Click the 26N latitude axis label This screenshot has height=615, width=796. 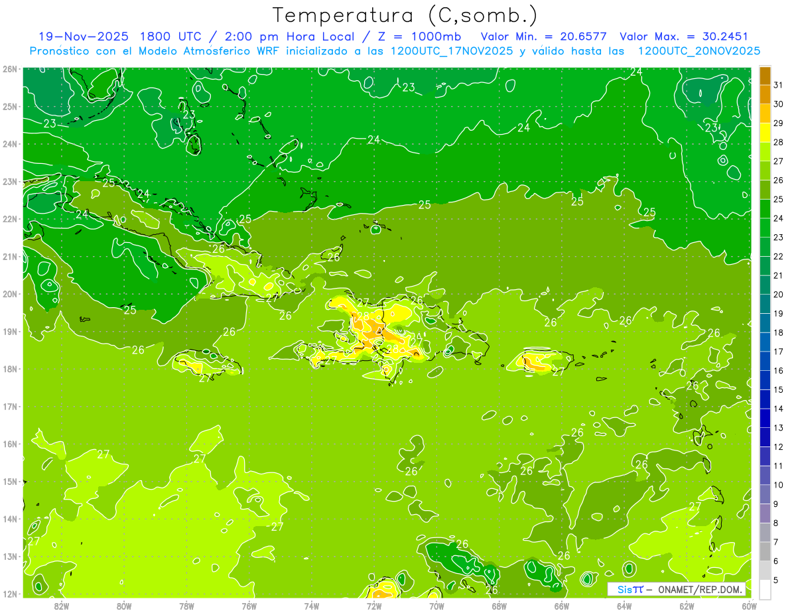pyautogui.click(x=10, y=69)
